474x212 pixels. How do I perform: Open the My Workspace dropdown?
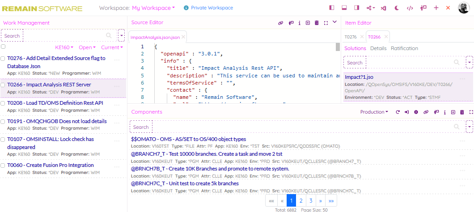153,8
